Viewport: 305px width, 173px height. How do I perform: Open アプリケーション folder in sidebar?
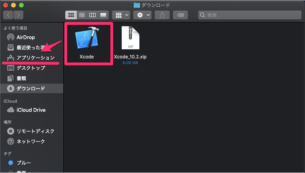coord(32,58)
